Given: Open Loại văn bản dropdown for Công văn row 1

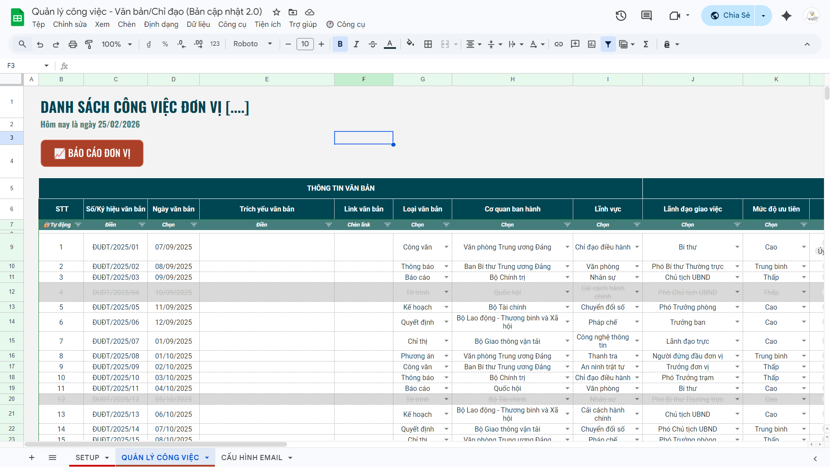Looking at the screenshot, I should point(446,247).
